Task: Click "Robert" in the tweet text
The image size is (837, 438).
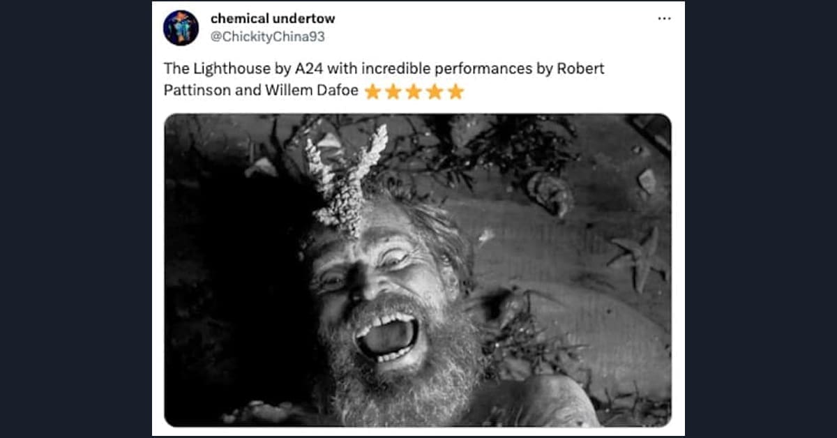Action: 581,69
